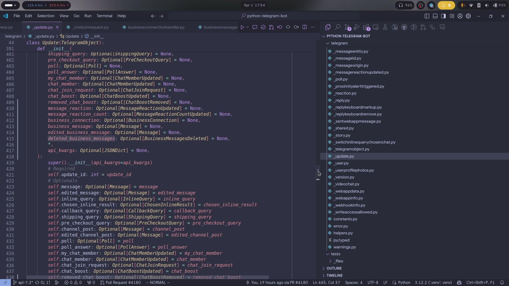
Task: Toggle the primary side bar layout
Action: click(427, 16)
